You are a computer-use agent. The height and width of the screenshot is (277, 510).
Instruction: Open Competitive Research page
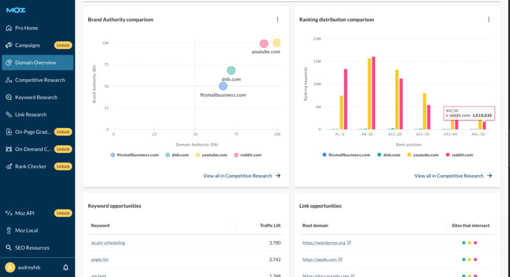pos(40,80)
